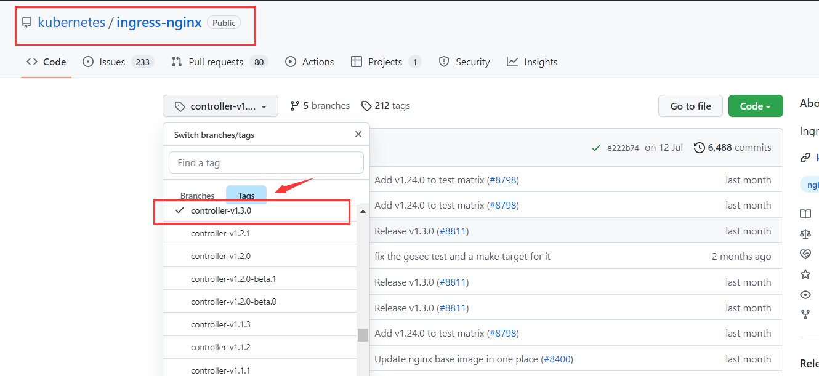Click the Readme book icon in sidebar
Image resolution: width=819 pixels, height=376 pixels.
point(805,214)
